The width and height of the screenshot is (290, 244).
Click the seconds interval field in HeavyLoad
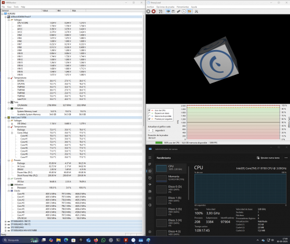(x=150, y=131)
